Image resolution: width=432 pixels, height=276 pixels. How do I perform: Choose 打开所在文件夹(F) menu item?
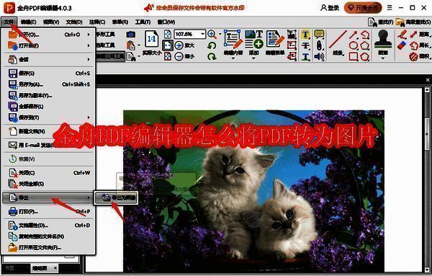(49, 247)
